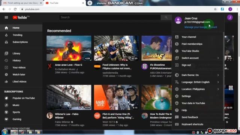Click the Watch later clock icon
Image resolution: width=240 pixels, height=135 pixels.
[x=6, y=75]
